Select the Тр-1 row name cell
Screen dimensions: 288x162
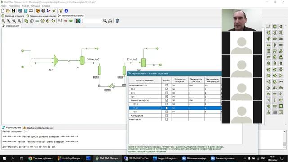point(145,97)
